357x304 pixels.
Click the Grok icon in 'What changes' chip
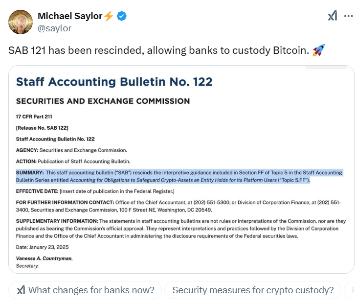[x=21, y=290]
